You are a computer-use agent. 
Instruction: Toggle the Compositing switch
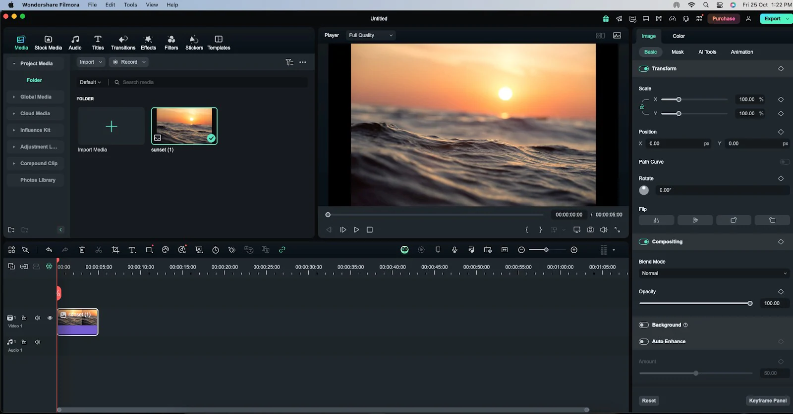point(644,242)
